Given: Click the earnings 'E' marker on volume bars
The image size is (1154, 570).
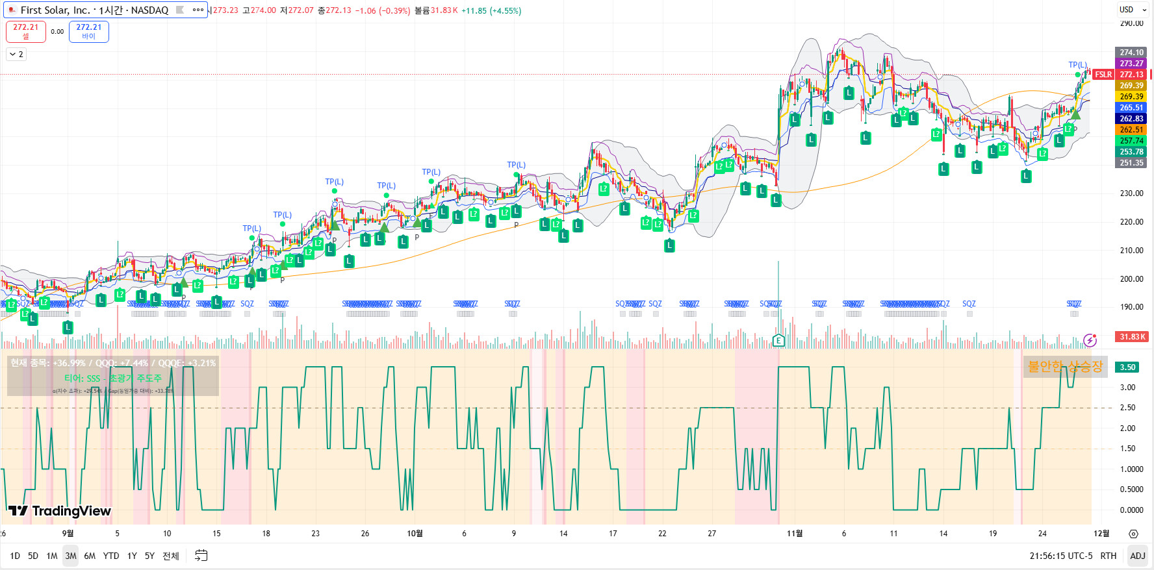Looking at the screenshot, I should (x=778, y=340).
